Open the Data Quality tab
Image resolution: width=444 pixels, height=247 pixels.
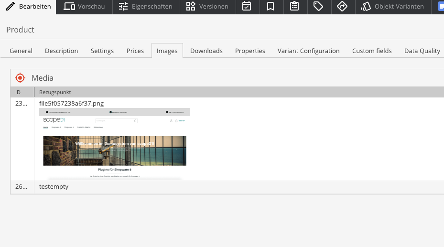(x=422, y=51)
